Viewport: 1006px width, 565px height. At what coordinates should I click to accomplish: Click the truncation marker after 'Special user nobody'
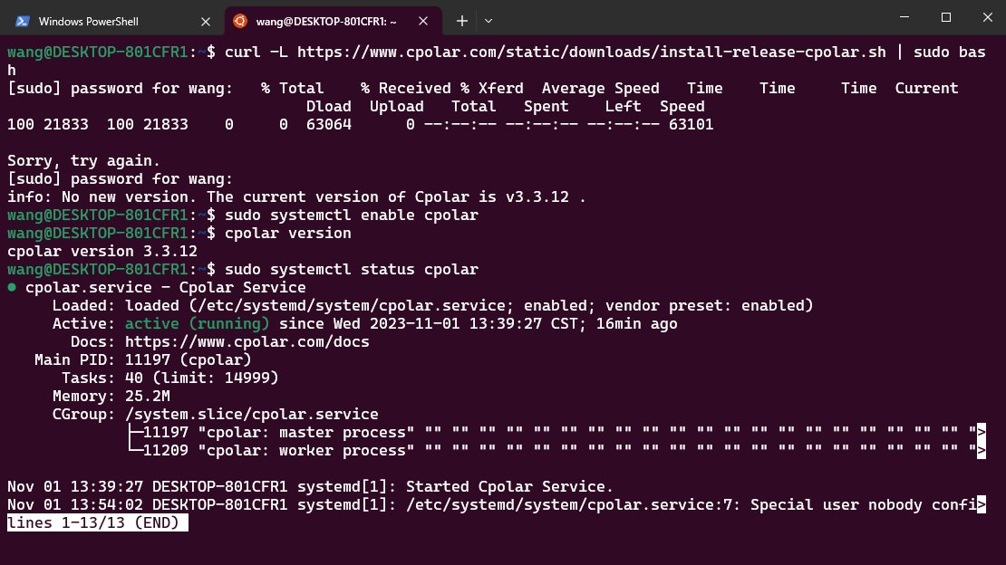click(981, 504)
